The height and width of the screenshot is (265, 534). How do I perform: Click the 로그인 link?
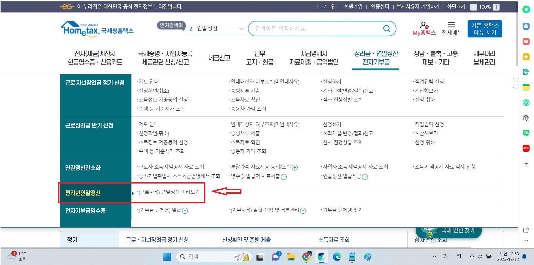coord(328,7)
